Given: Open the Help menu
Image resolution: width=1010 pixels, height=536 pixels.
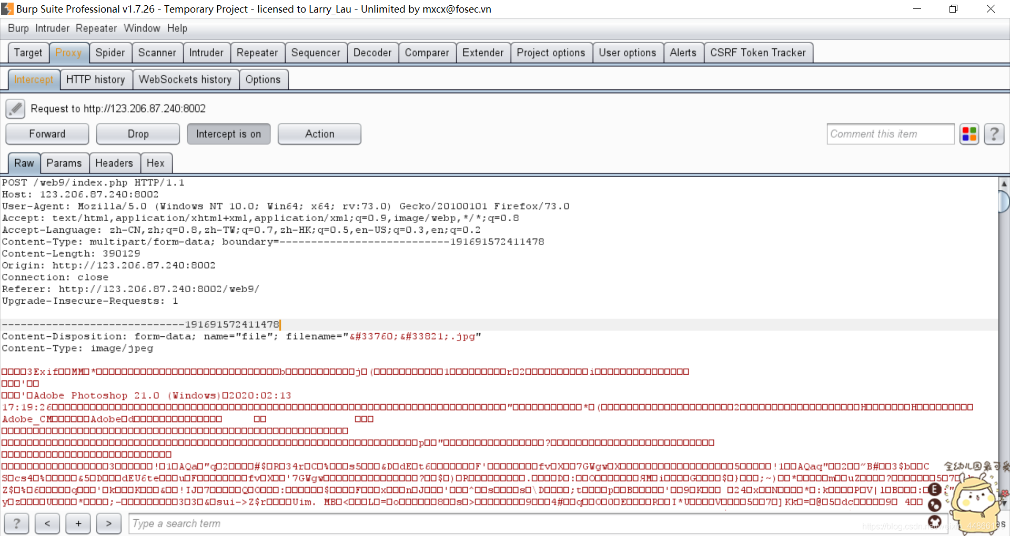Looking at the screenshot, I should [x=177, y=28].
